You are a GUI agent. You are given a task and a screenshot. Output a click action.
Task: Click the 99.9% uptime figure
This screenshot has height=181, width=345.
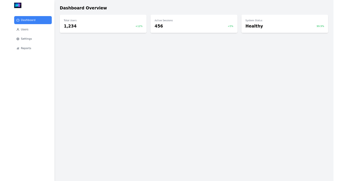pos(320,26)
